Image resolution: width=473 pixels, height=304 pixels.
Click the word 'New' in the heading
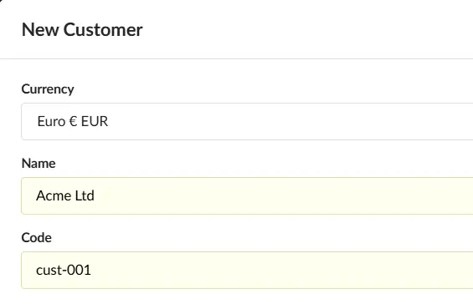[40, 30]
